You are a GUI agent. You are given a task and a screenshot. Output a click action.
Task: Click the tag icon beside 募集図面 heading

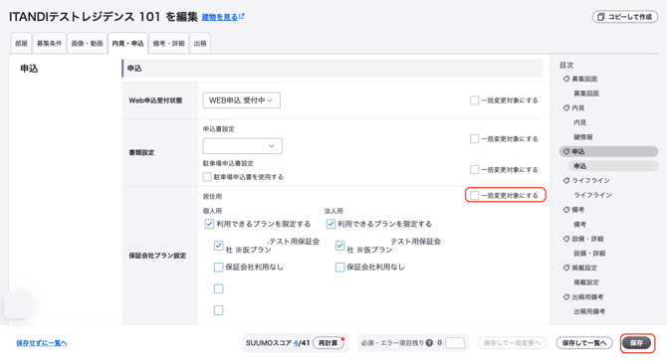coord(566,79)
